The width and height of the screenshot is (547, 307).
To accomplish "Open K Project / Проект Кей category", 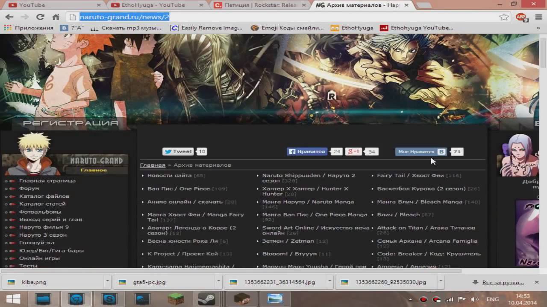I will click(x=182, y=254).
